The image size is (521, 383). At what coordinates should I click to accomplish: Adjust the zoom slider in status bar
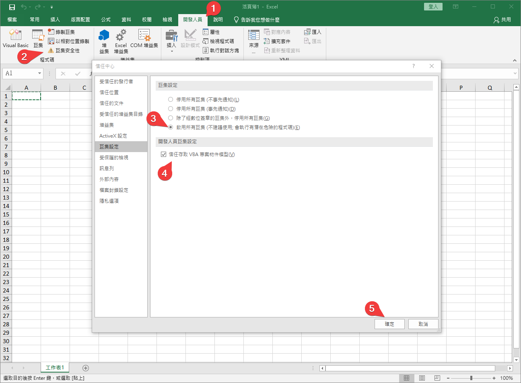click(x=471, y=378)
